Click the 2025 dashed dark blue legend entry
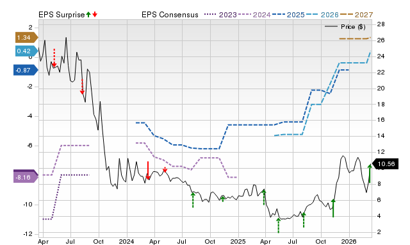The width and height of the screenshot is (410, 245). coord(288,15)
